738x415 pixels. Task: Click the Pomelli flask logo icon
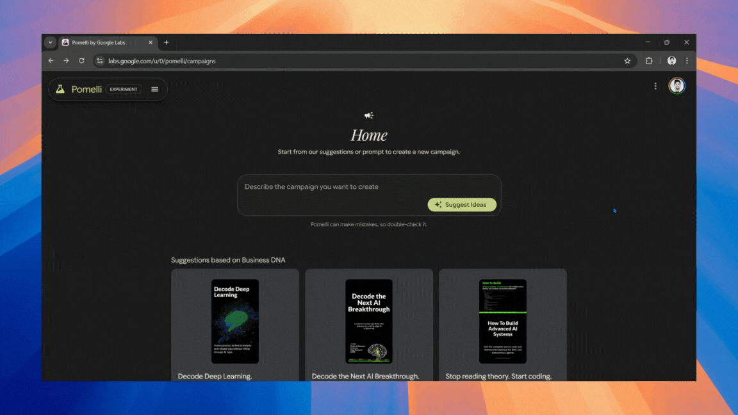61,89
